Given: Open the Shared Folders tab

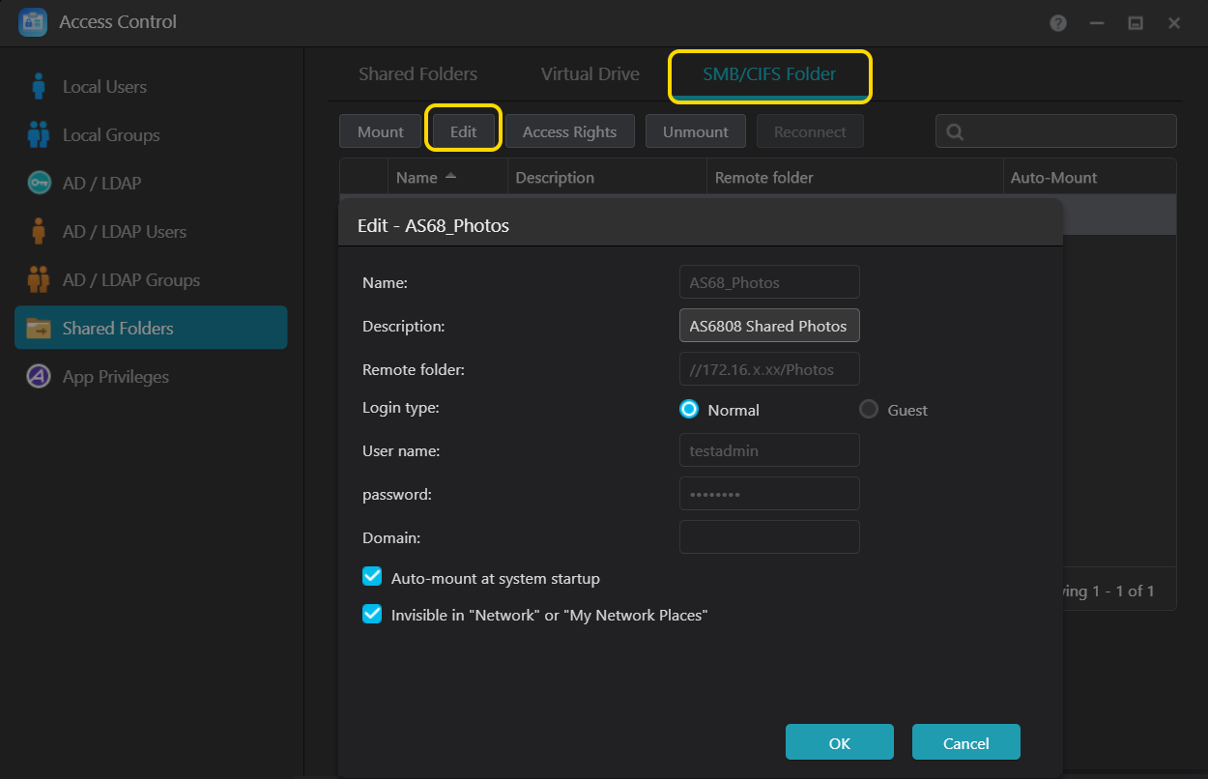Looking at the screenshot, I should pos(417,74).
